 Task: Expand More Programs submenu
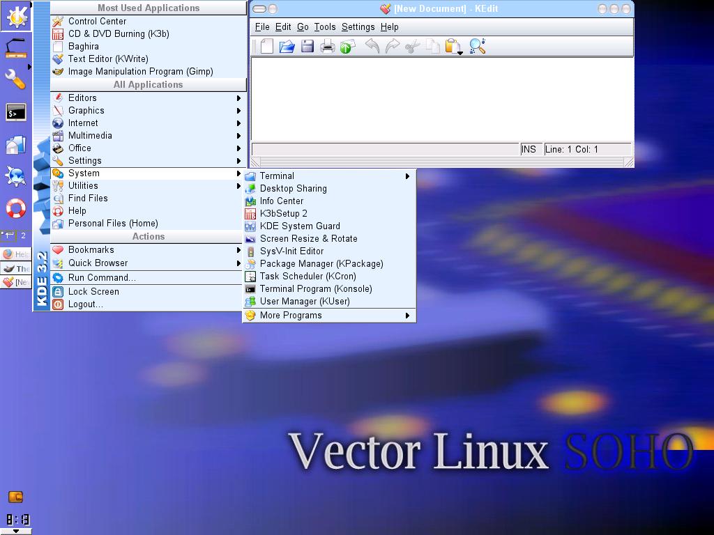[x=329, y=316]
